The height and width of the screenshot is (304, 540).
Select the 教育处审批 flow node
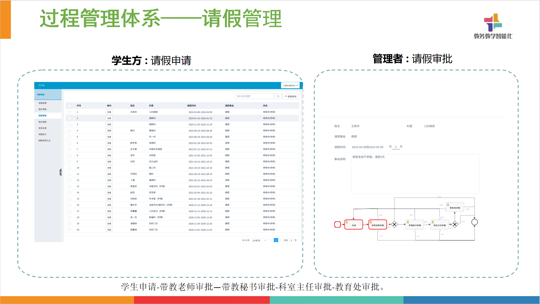[x=455, y=207]
